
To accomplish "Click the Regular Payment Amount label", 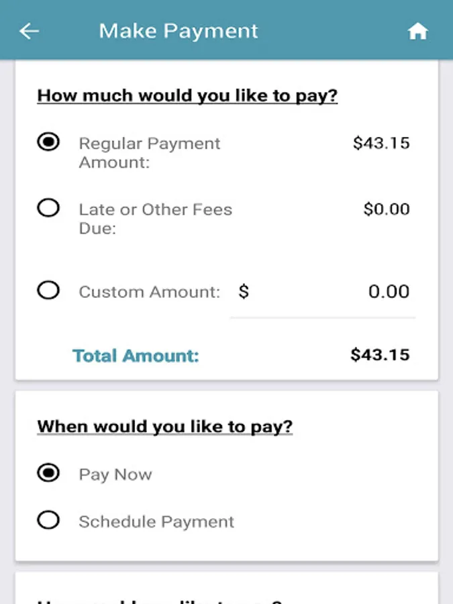I will (x=149, y=152).
